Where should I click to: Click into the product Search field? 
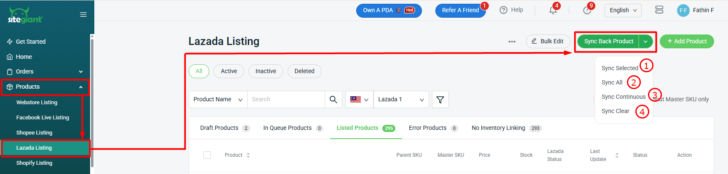[286, 100]
